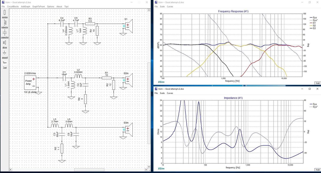Image resolution: width=321 pixels, height=173 pixels.
Task: Open File menu in Frequency Response window
Action: 156,6
